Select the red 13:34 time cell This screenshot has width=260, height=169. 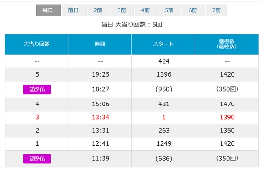pos(101,118)
